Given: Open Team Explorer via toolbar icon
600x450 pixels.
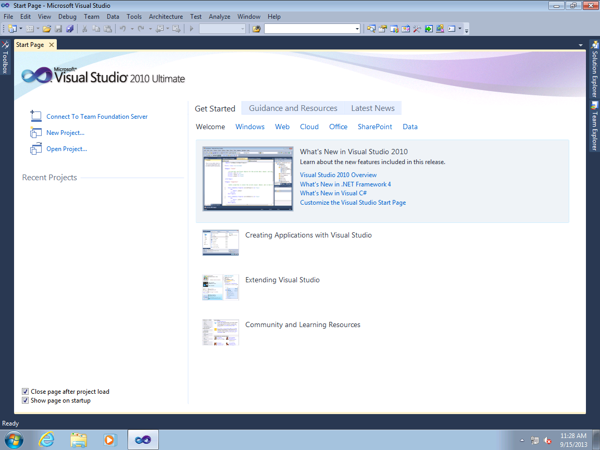Looking at the screenshot, I should tap(394, 29).
